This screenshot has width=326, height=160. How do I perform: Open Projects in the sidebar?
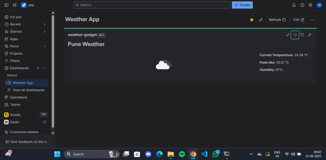pyautogui.click(x=16, y=54)
